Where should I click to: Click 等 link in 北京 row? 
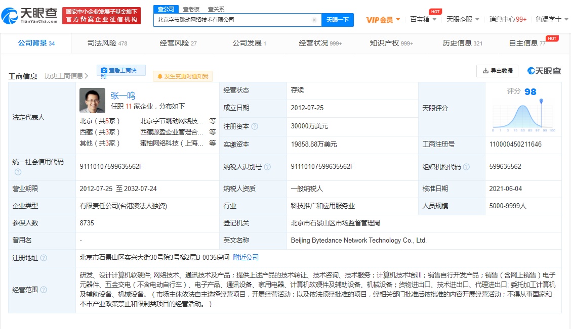point(212,121)
